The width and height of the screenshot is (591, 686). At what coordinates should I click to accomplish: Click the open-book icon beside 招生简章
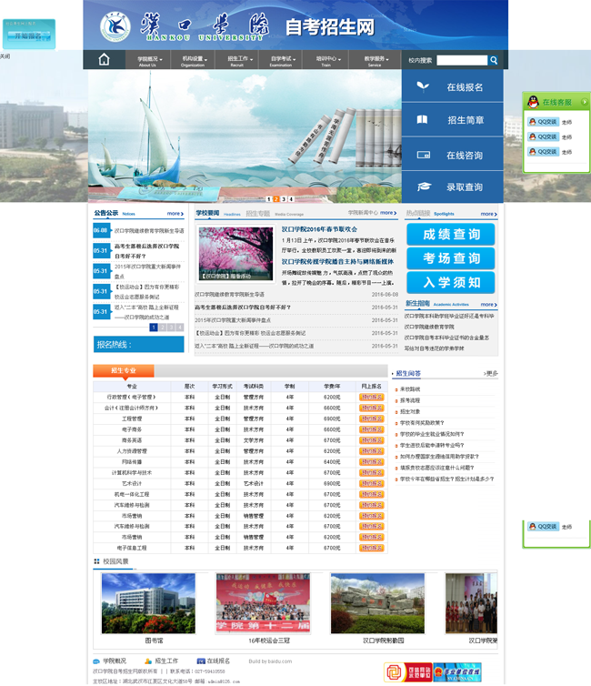(422, 119)
